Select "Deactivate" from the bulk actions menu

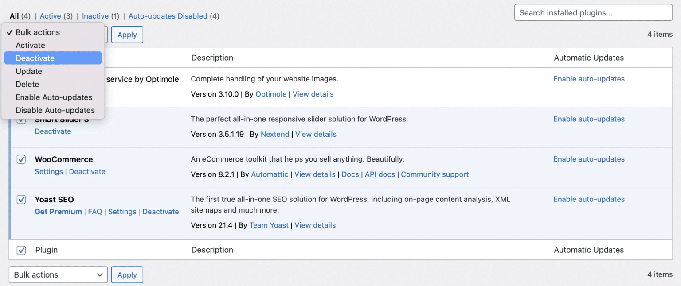[x=34, y=58]
